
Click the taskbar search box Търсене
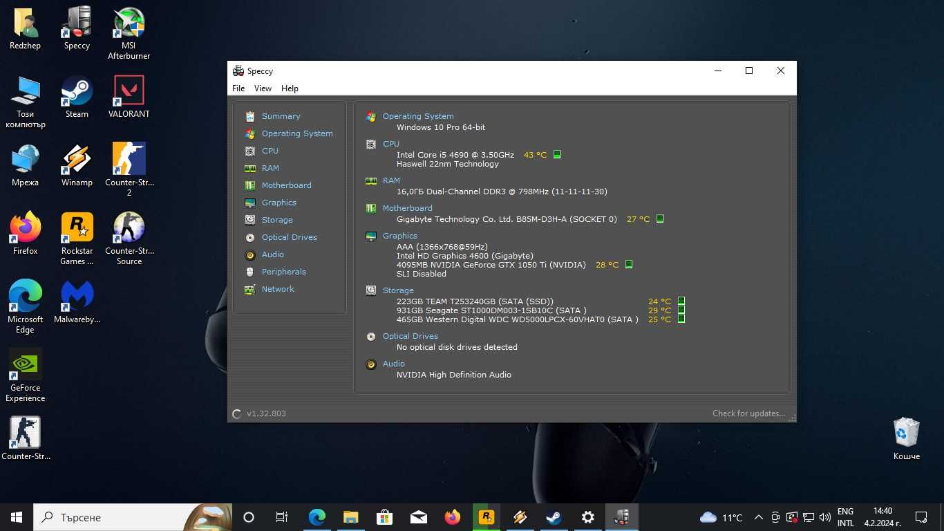click(x=133, y=517)
